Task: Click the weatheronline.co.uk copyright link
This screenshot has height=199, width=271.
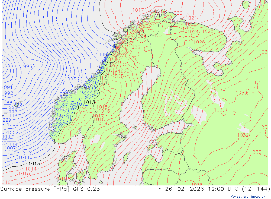Action: (248, 197)
